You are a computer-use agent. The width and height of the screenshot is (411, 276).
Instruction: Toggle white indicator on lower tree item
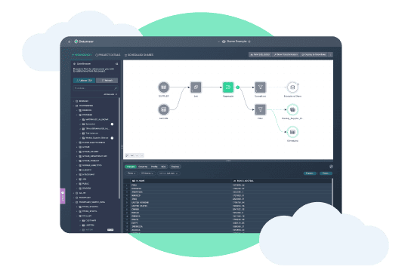point(112,138)
